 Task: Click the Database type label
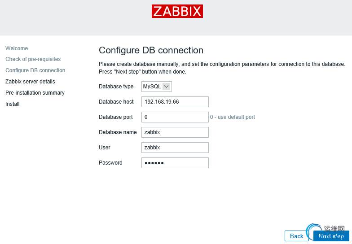(116, 87)
